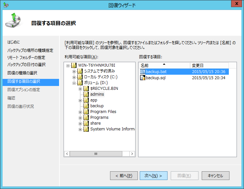Click the tree horizontal scrollbar right arrow
Image resolution: width=244 pixels, height=189 pixels.
click(132, 154)
